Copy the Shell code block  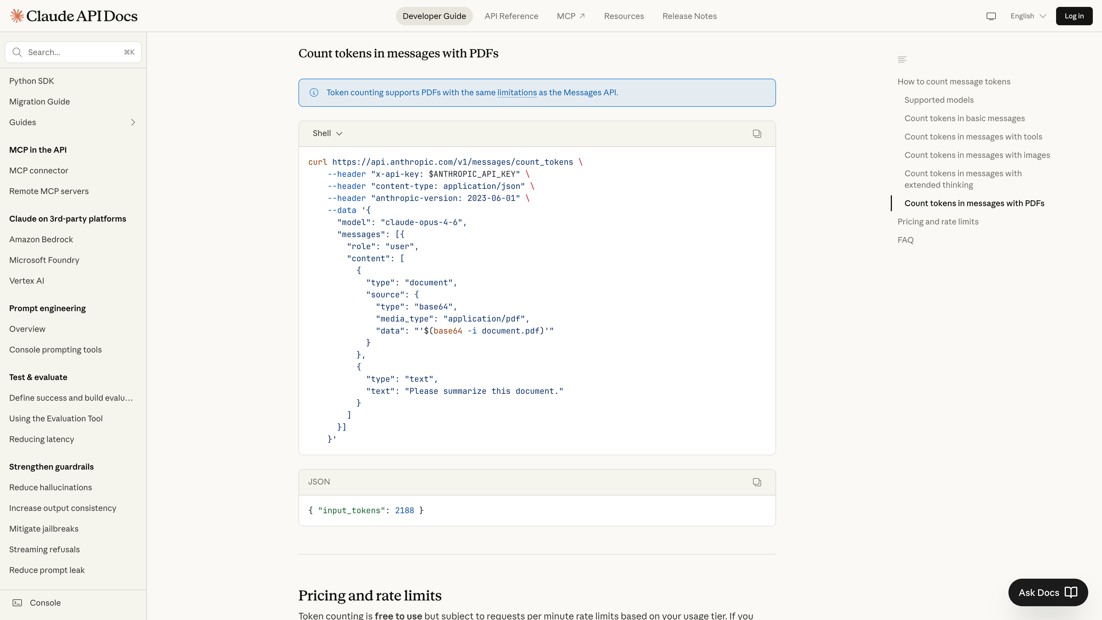[x=757, y=133]
